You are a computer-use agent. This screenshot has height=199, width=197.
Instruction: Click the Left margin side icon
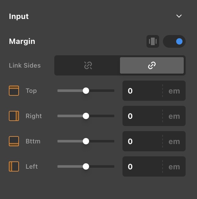(14, 166)
